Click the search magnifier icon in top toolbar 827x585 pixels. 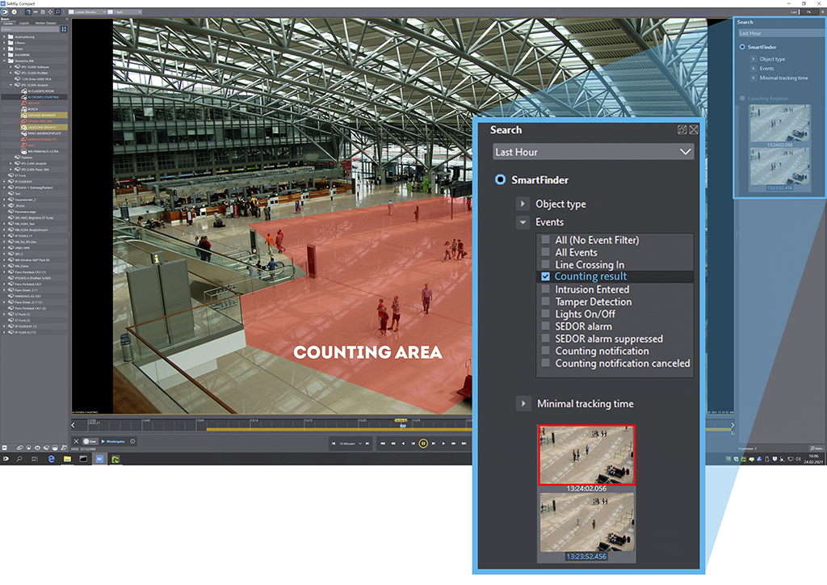pyautogui.click(x=59, y=12)
